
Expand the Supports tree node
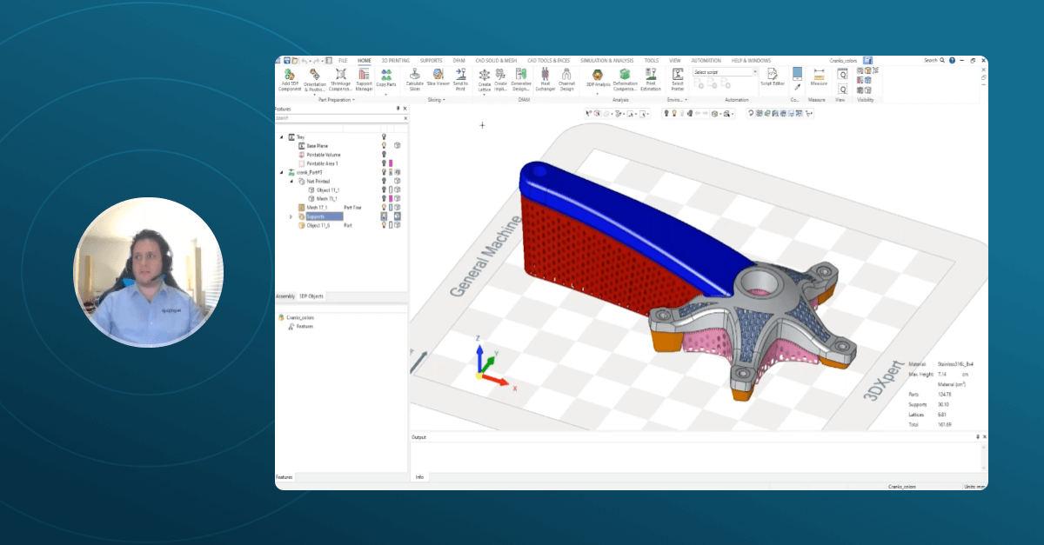(x=291, y=216)
